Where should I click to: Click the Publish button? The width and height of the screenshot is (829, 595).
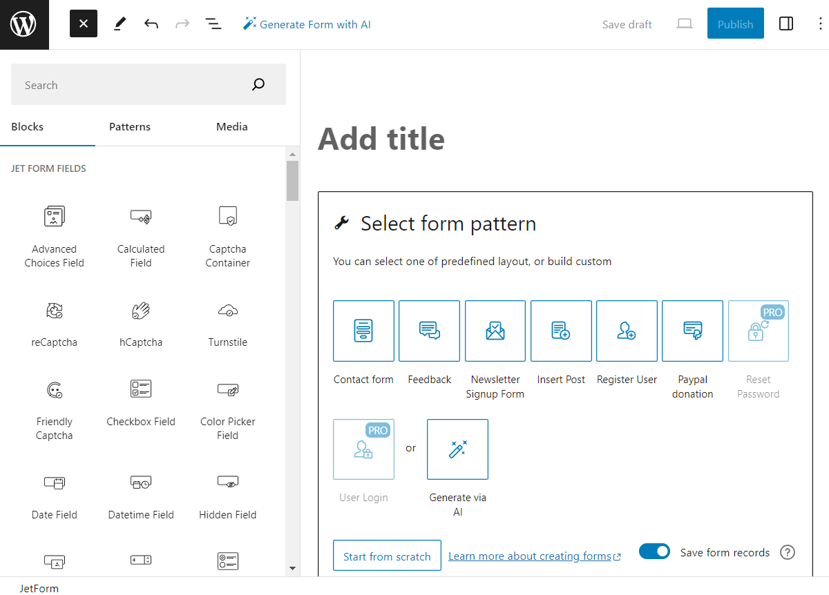click(x=735, y=23)
